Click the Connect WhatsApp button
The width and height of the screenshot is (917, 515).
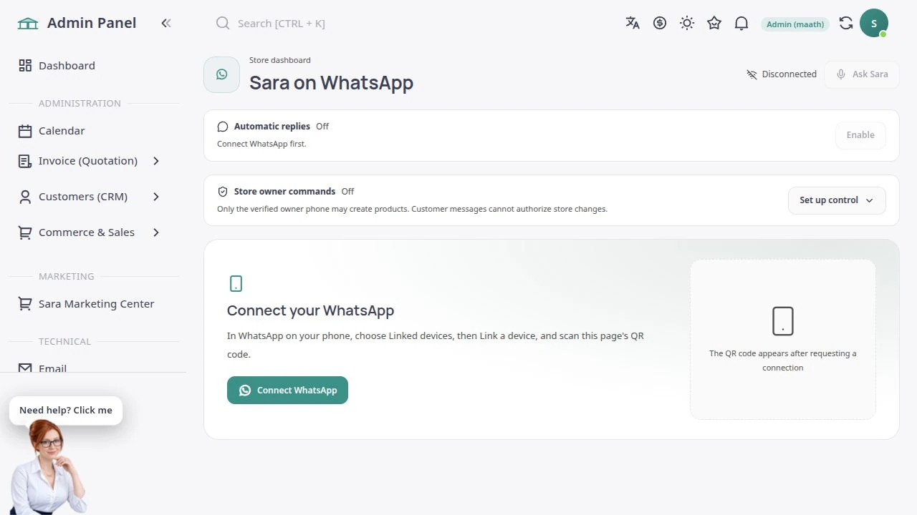point(287,390)
